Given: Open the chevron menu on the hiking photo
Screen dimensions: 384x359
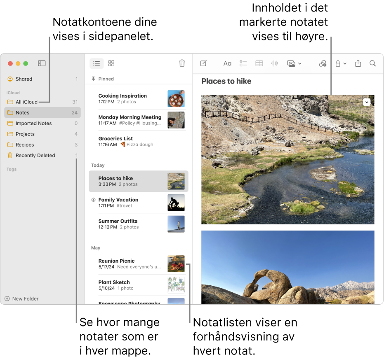Looking at the screenshot, I should pyautogui.click(x=367, y=102).
